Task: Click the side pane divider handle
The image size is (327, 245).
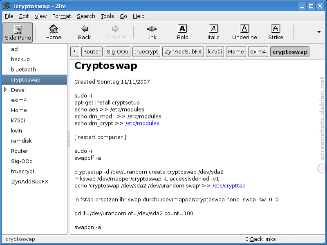Action: pos(69,139)
